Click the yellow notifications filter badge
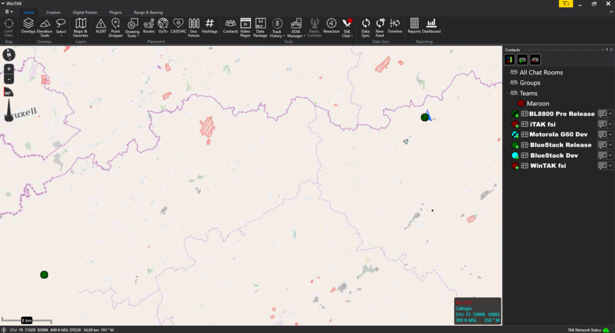Viewport: 615px width, 333px height. 566,4
